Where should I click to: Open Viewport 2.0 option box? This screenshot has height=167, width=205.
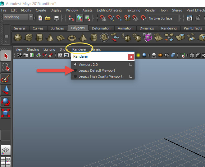point(131,65)
